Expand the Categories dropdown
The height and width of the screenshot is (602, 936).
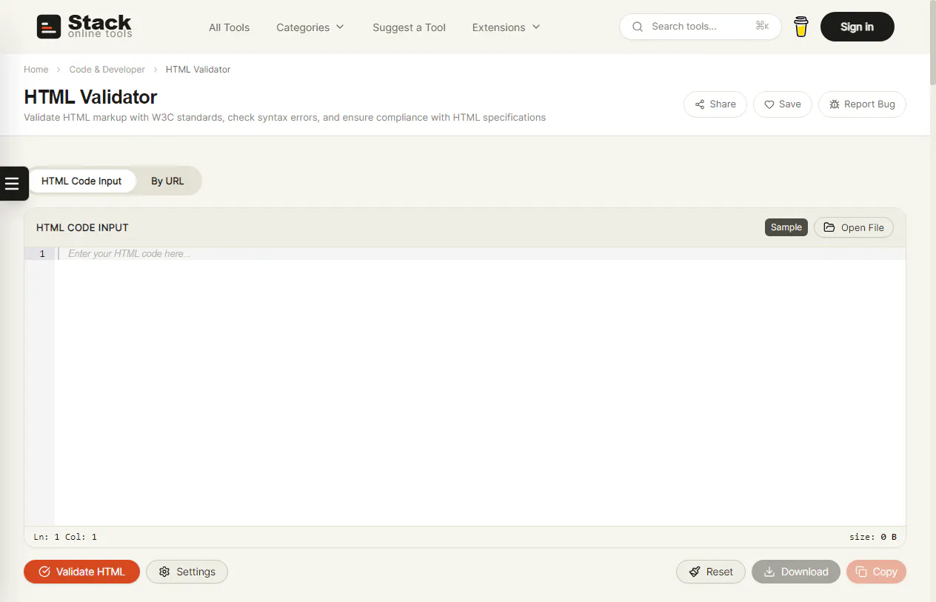pyautogui.click(x=310, y=27)
